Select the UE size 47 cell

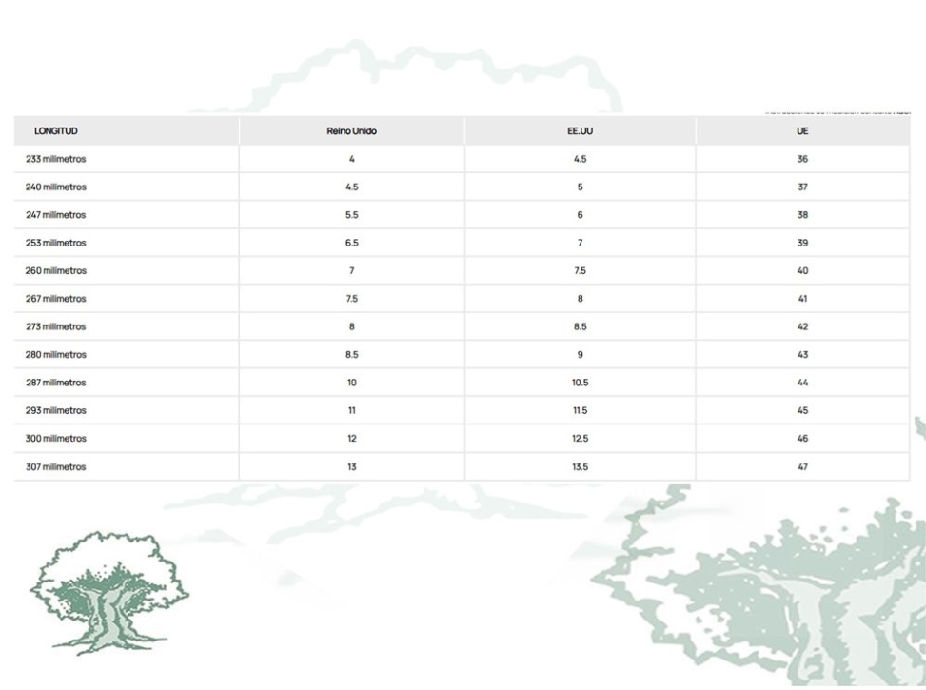pos(802,467)
